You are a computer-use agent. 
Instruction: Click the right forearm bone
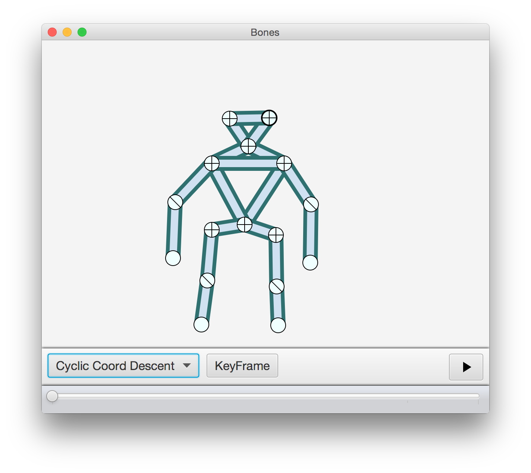(311, 234)
